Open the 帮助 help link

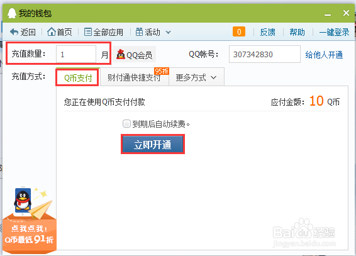[x=298, y=32]
